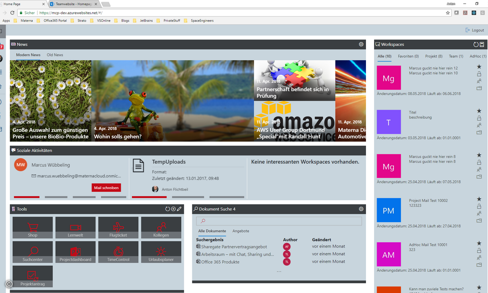Select the first red slider indicator under Marcus Wübbeling
488x293 pixels.
(26, 197)
